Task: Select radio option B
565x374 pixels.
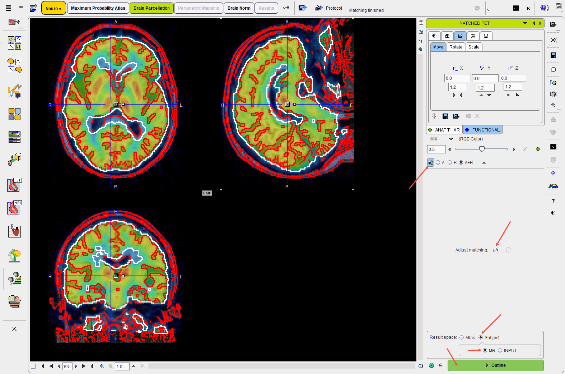Action: [x=450, y=162]
